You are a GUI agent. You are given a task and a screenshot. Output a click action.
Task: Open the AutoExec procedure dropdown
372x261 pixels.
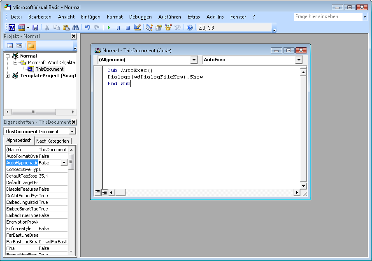pos(299,60)
